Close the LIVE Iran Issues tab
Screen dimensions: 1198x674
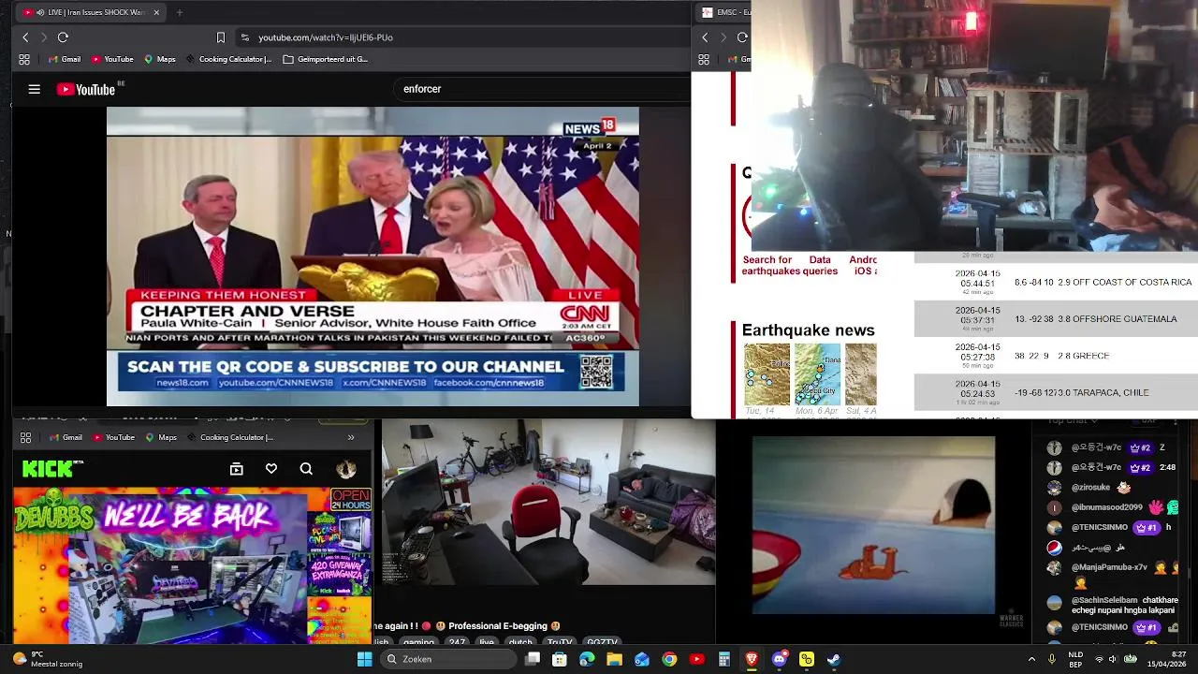coord(156,12)
